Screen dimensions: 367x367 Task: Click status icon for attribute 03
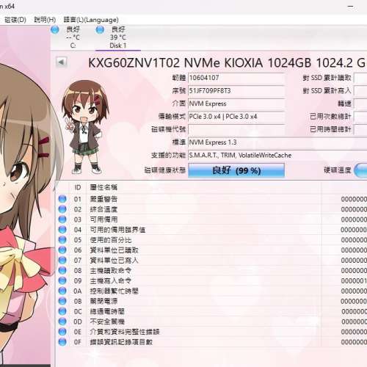coord(62,219)
